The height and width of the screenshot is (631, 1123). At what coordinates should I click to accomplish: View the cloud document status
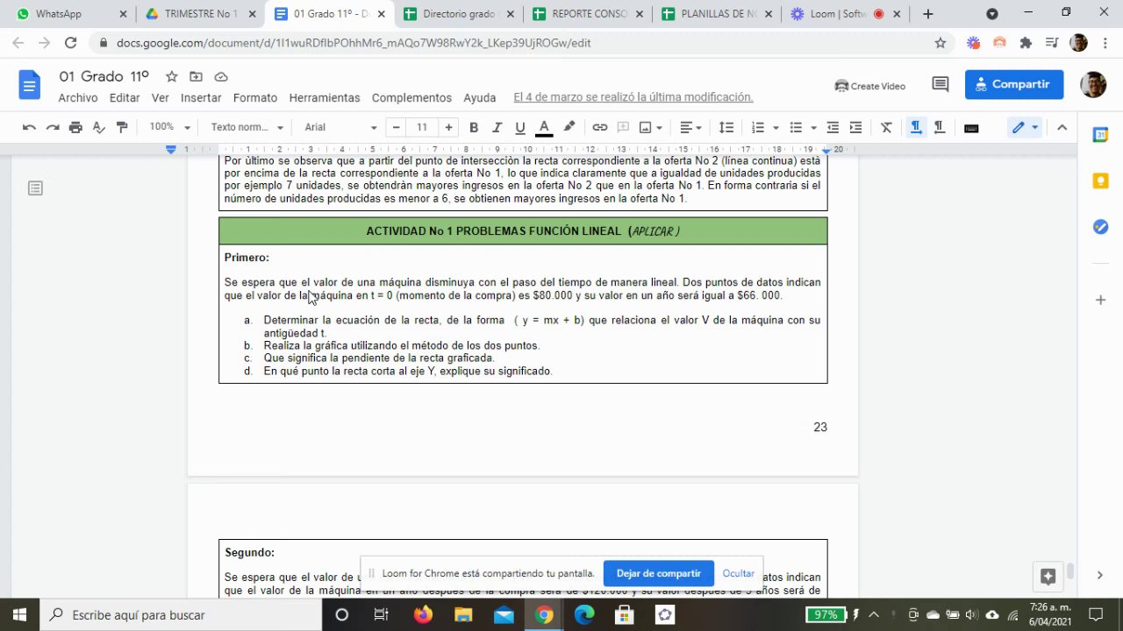(220, 77)
